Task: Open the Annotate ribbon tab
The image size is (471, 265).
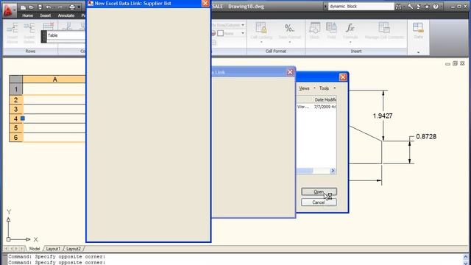Action: tap(66, 15)
